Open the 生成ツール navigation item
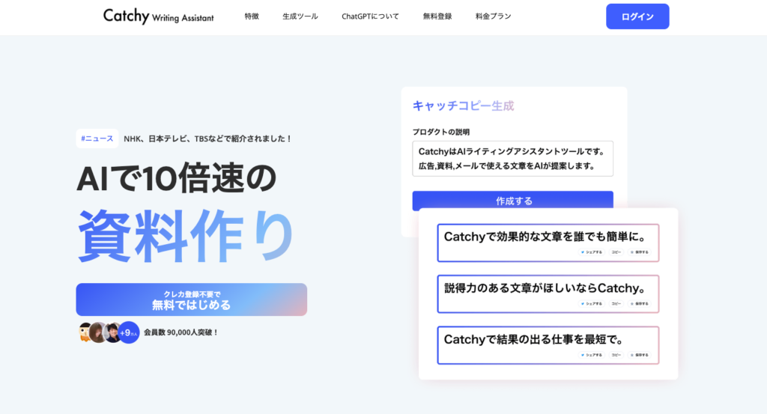The height and width of the screenshot is (414, 767). coord(300,16)
